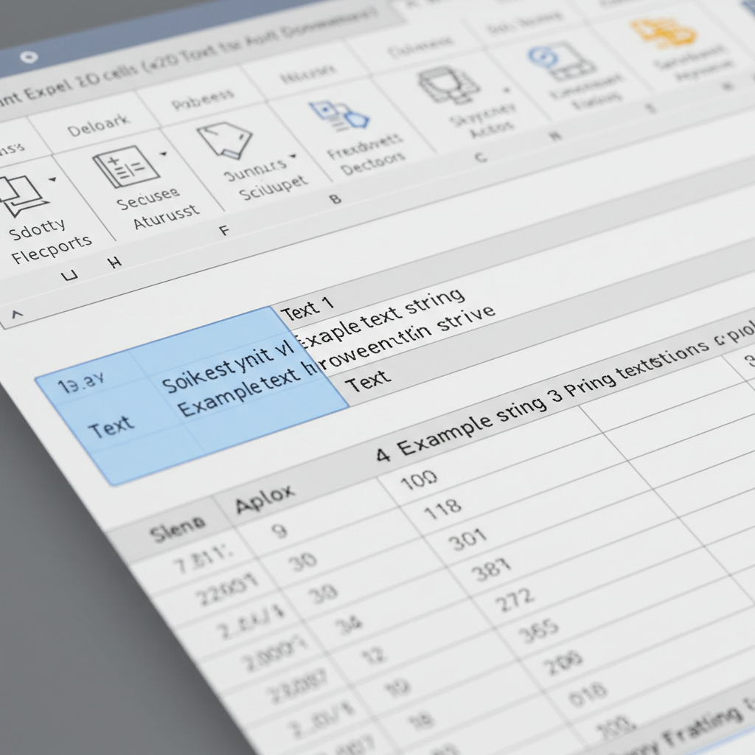Viewport: 755px width, 755px height.
Task: Switch to the Deloark ribbon tab
Action: coord(99,125)
